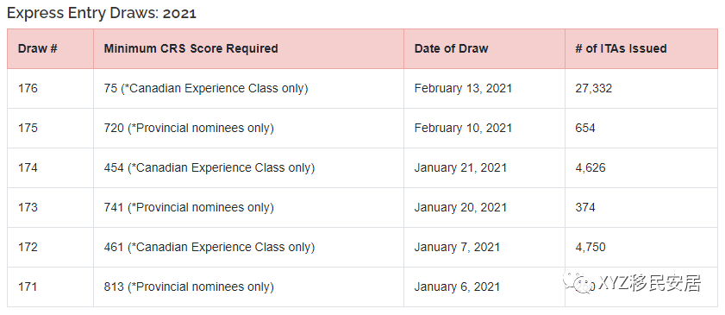This screenshot has height=315, width=725.
Task: Click the 75 Canadian Experience Class score
Action: (x=206, y=88)
